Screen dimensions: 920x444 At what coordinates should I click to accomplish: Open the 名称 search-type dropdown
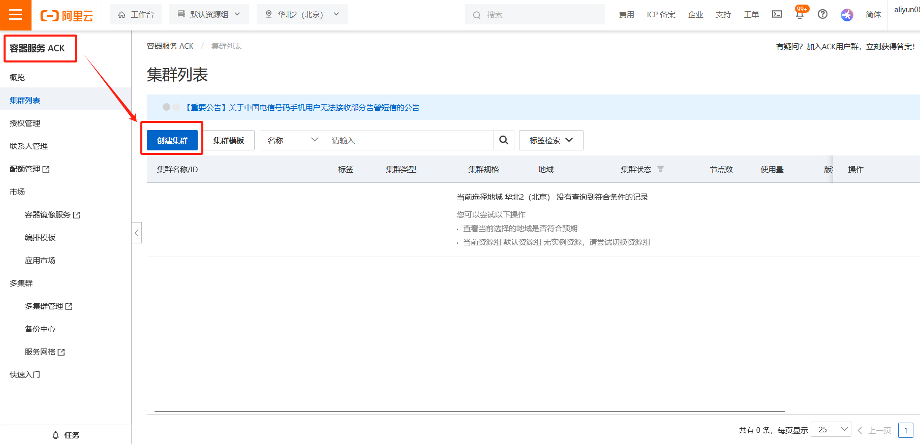pos(292,140)
